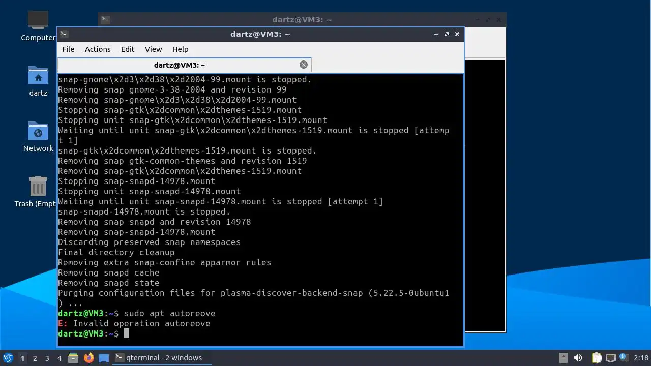Viewport: 651px width, 366px height.
Task: Click the black terminal area of background window
Action: click(484, 196)
